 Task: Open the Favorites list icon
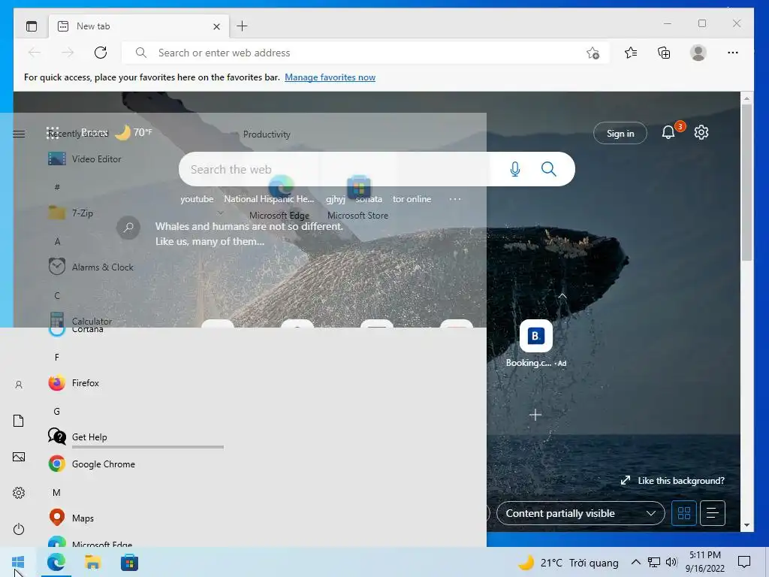(631, 53)
